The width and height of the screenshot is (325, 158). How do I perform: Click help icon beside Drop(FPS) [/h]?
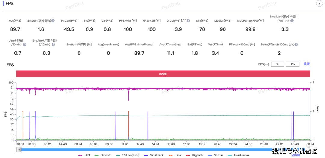coord(188,21)
